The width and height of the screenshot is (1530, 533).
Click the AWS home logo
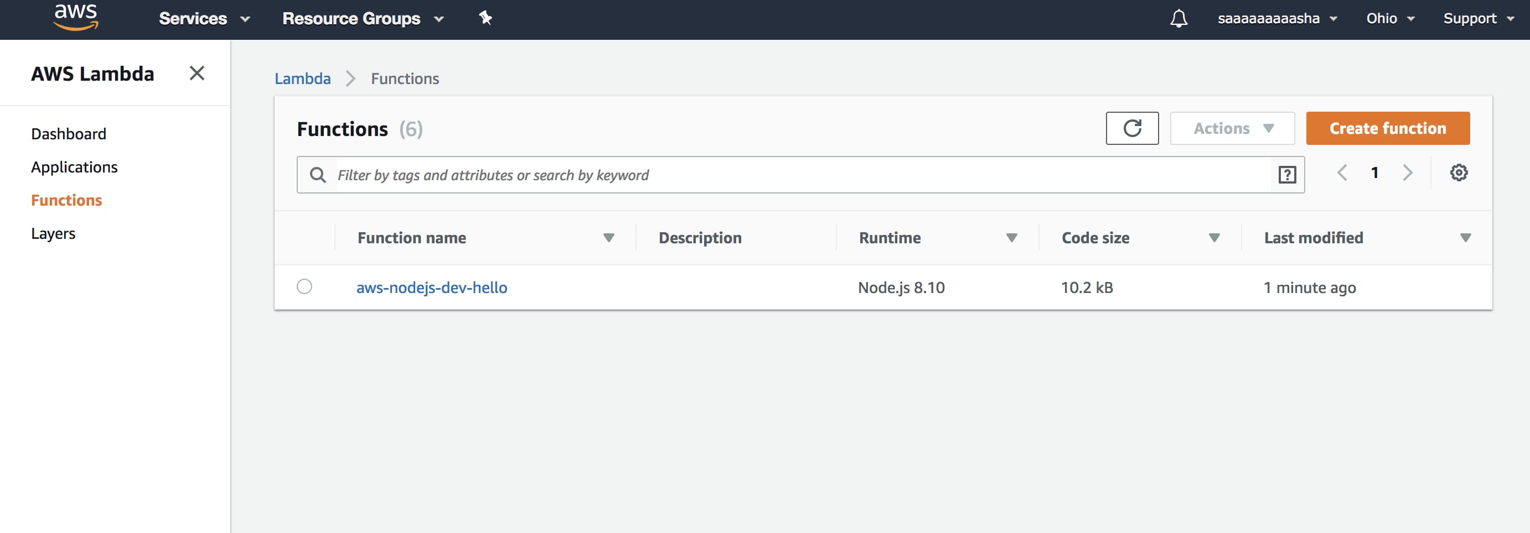click(x=75, y=18)
